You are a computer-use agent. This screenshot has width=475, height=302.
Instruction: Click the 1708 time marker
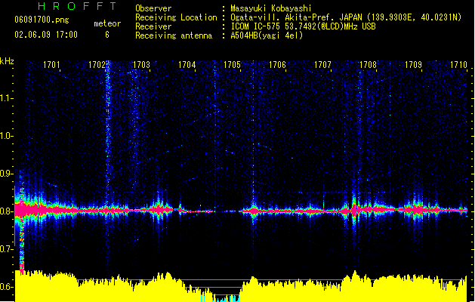tap(368, 65)
